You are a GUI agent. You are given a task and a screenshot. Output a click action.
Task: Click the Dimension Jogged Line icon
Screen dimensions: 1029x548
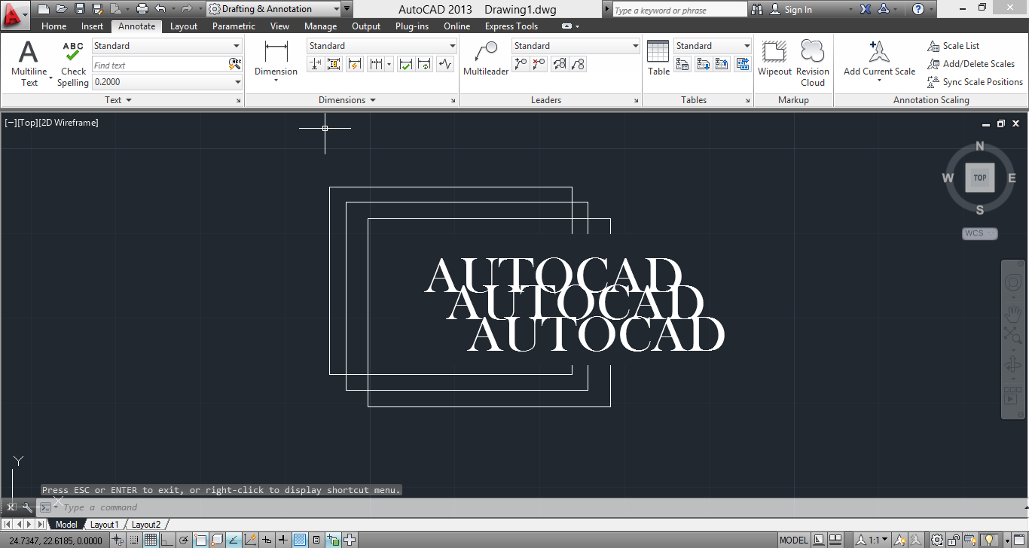pyautogui.click(x=445, y=64)
